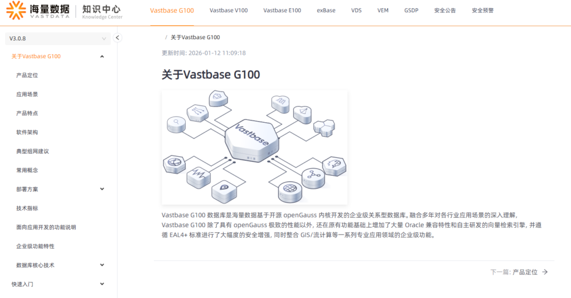571x298 pixels.
Task: Open the 产品定位 sidebar page
Action: coord(27,75)
